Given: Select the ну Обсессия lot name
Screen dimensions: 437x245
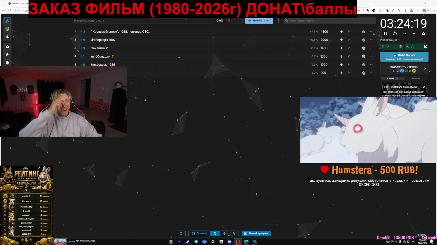Looking at the screenshot, I should coord(102,56).
